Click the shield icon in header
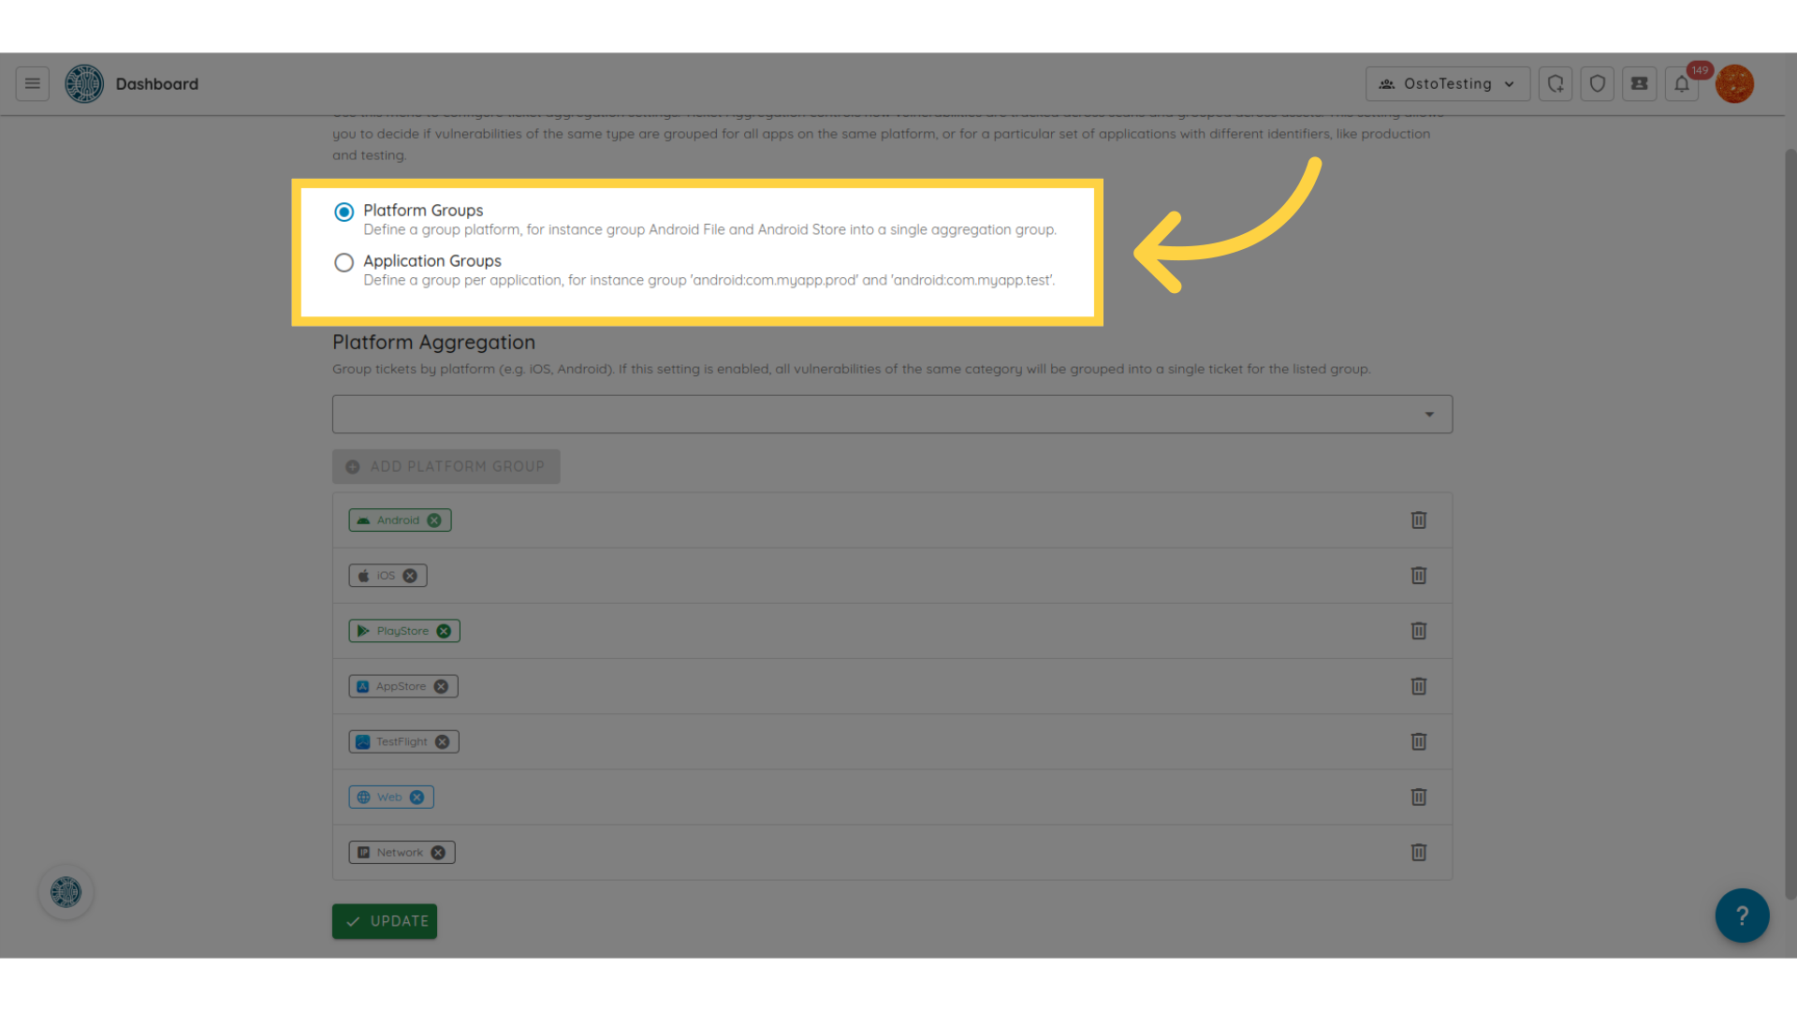Image resolution: width=1797 pixels, height=1011 pixels. 1598,84
